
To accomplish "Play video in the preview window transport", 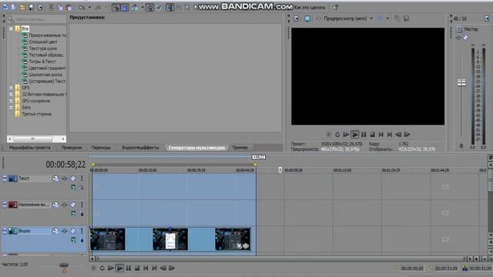I will click(354, 135).
